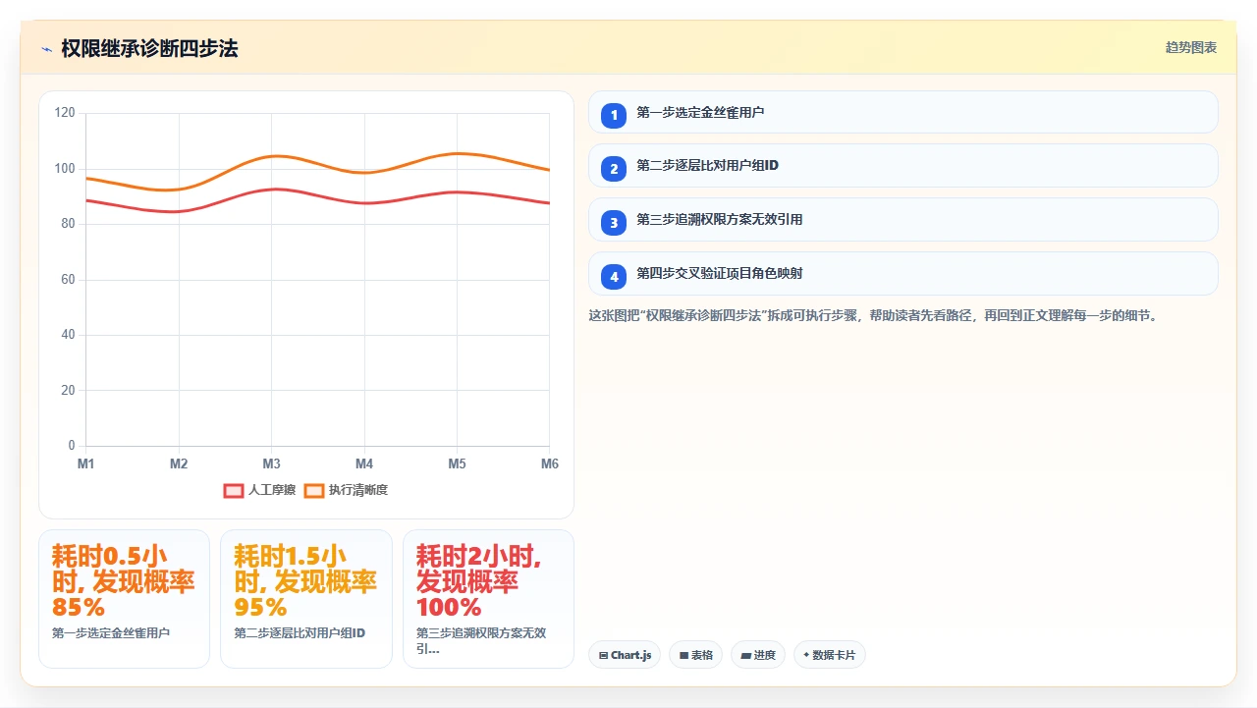Click the red line at M3 peak

[275, 190]
